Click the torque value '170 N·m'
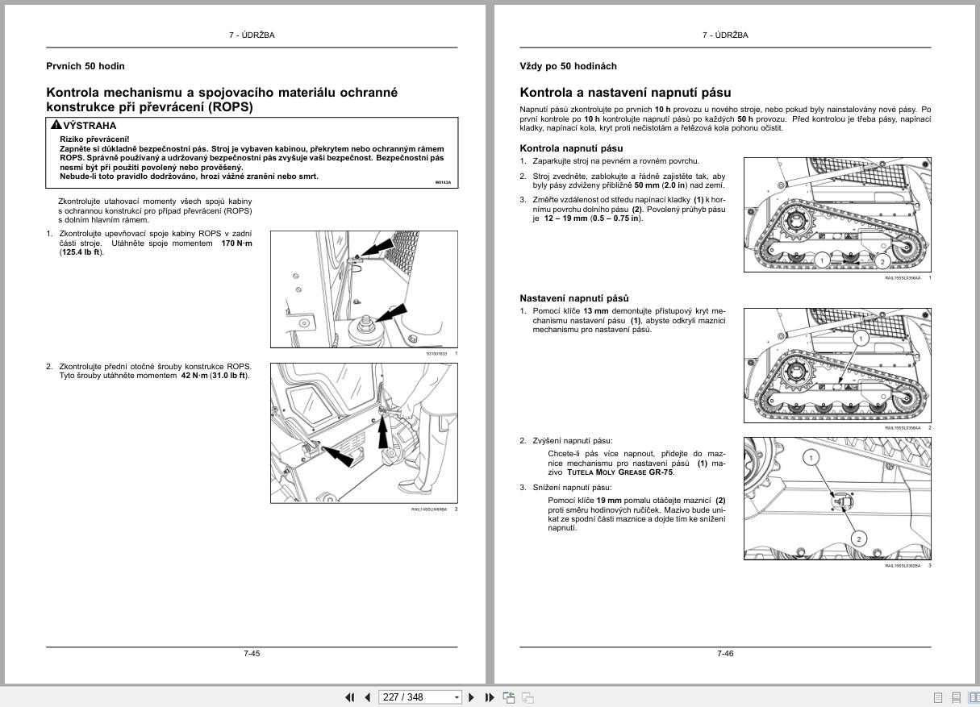The image size is (980, 707). pos(236,243)
